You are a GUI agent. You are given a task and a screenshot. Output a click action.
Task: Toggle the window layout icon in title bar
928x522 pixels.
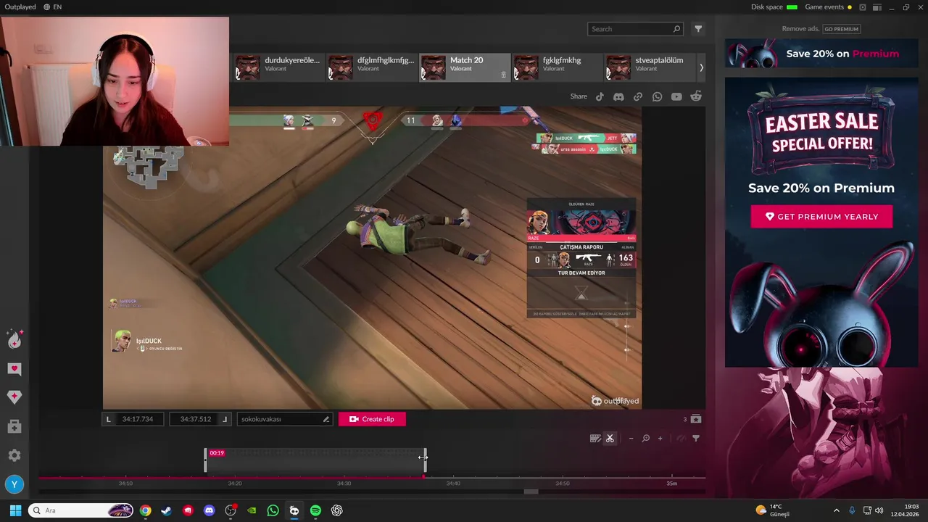pos(877,7)
